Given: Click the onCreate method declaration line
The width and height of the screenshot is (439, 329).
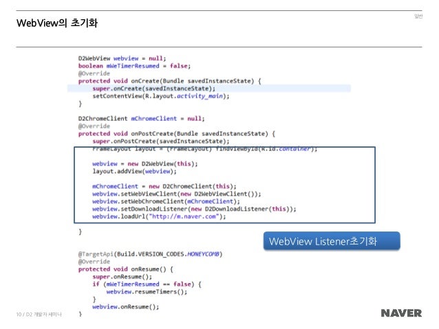Looking at the screenshot, I should (169, 81).
